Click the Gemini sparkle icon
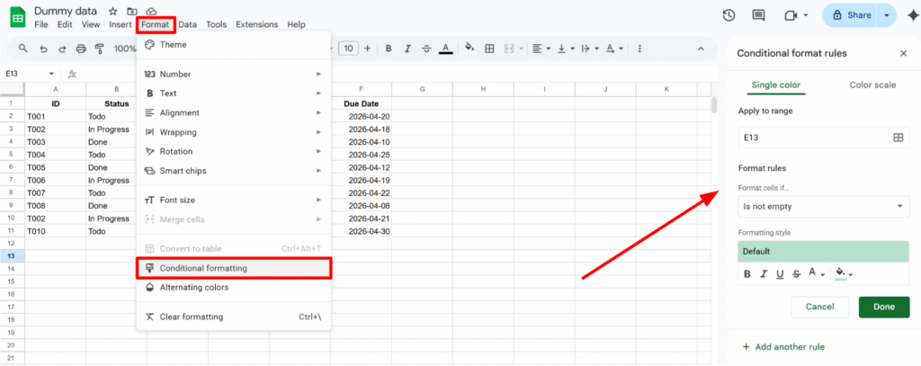Viewport: 921px width, 366px height. [x=907, y=15]
